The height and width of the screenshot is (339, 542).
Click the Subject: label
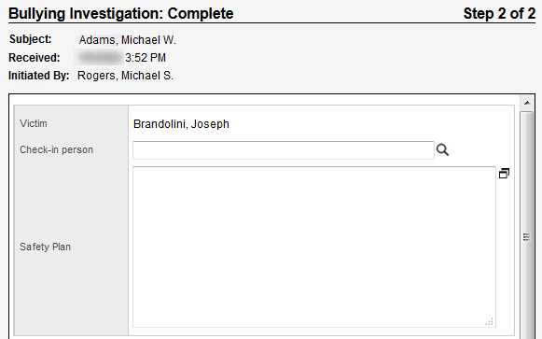pos(31,39)
